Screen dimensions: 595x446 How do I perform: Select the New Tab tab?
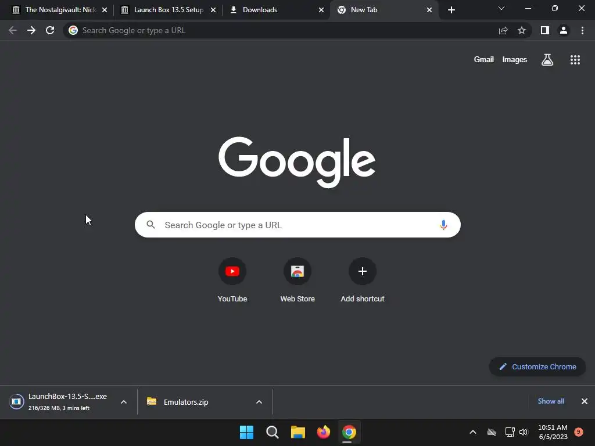384,10
